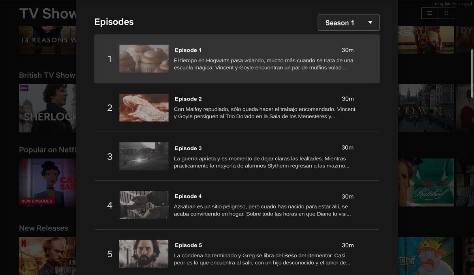474x275 pixels.
Task: Select the Episode 1 title
Action: click(188, 50)
